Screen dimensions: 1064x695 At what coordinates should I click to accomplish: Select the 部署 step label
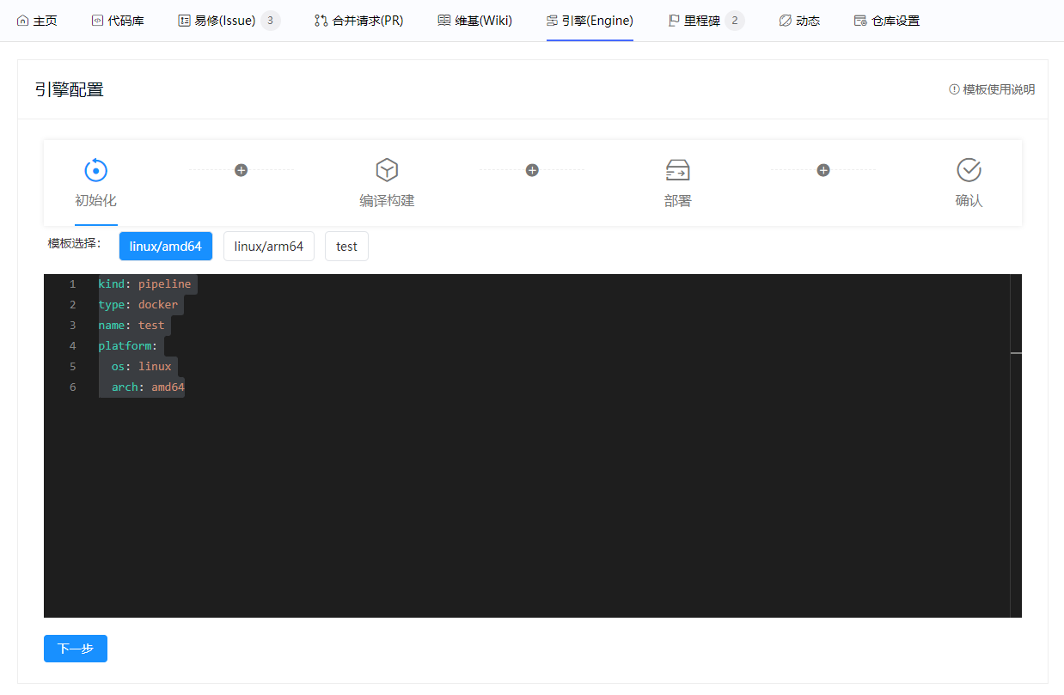click(x=678, y=201)
